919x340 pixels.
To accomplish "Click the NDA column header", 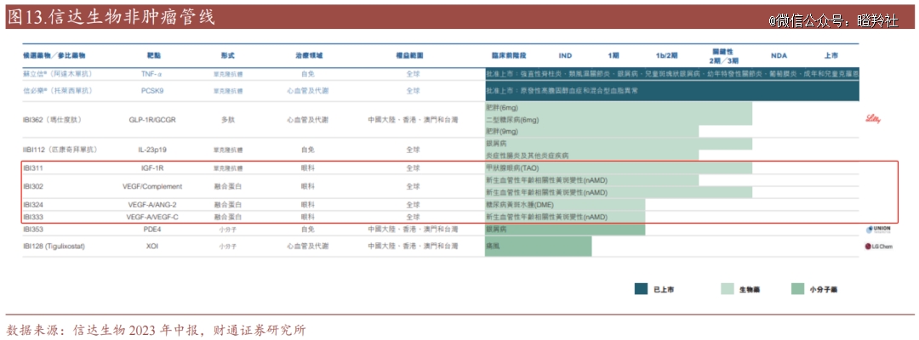I will pos(779,55).
